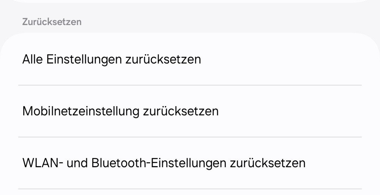
Task: Tap the white card above the Zurücksetzen label
Action: 190,1
